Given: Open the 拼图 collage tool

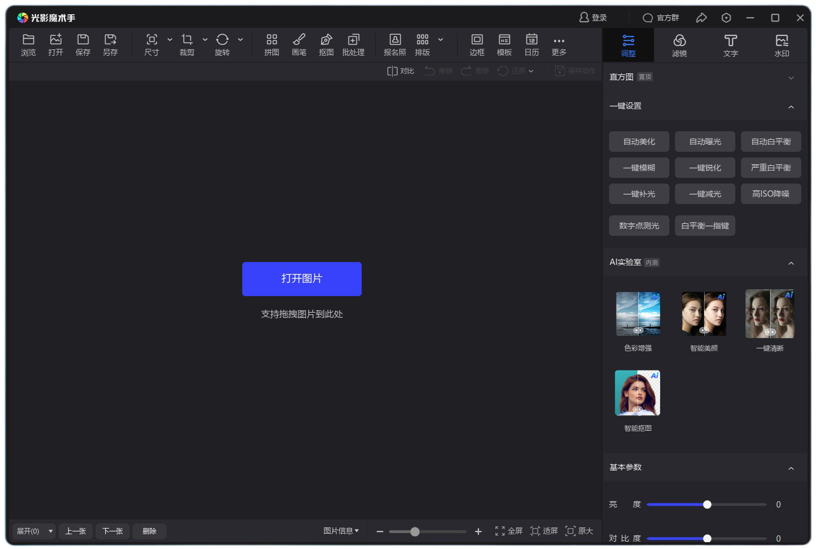Looking at the screenshot, I should pyautogui.click(x=272, y=45).
